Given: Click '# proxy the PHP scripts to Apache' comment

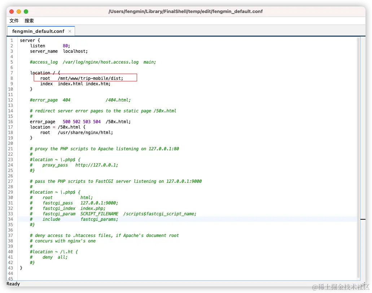Looking at the screenshot, I should point(104,149).
